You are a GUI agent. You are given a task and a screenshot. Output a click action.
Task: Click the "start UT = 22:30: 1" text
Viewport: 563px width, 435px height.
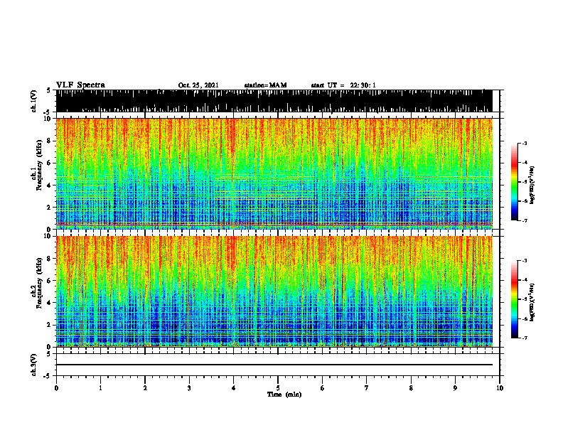tap(343, 85)
